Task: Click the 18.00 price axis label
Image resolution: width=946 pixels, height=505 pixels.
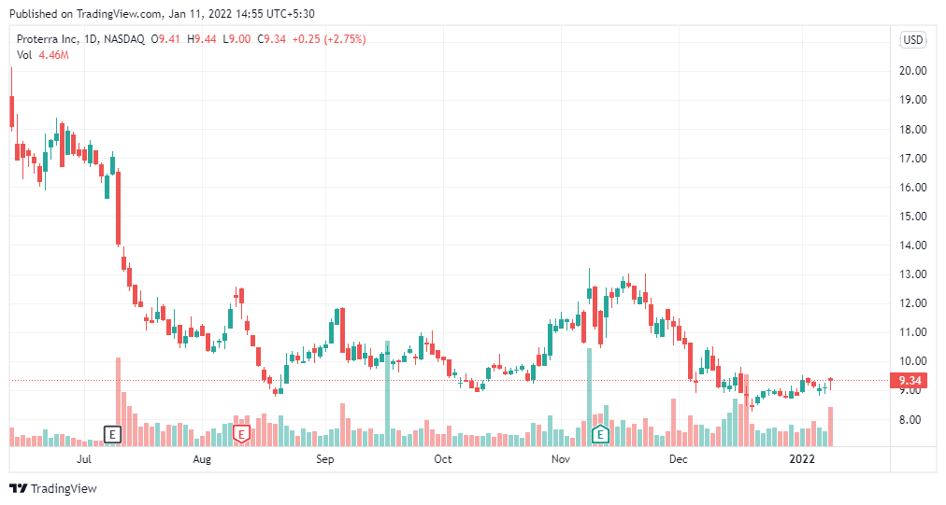Action: pyautogui.click(x=913, y=129)
